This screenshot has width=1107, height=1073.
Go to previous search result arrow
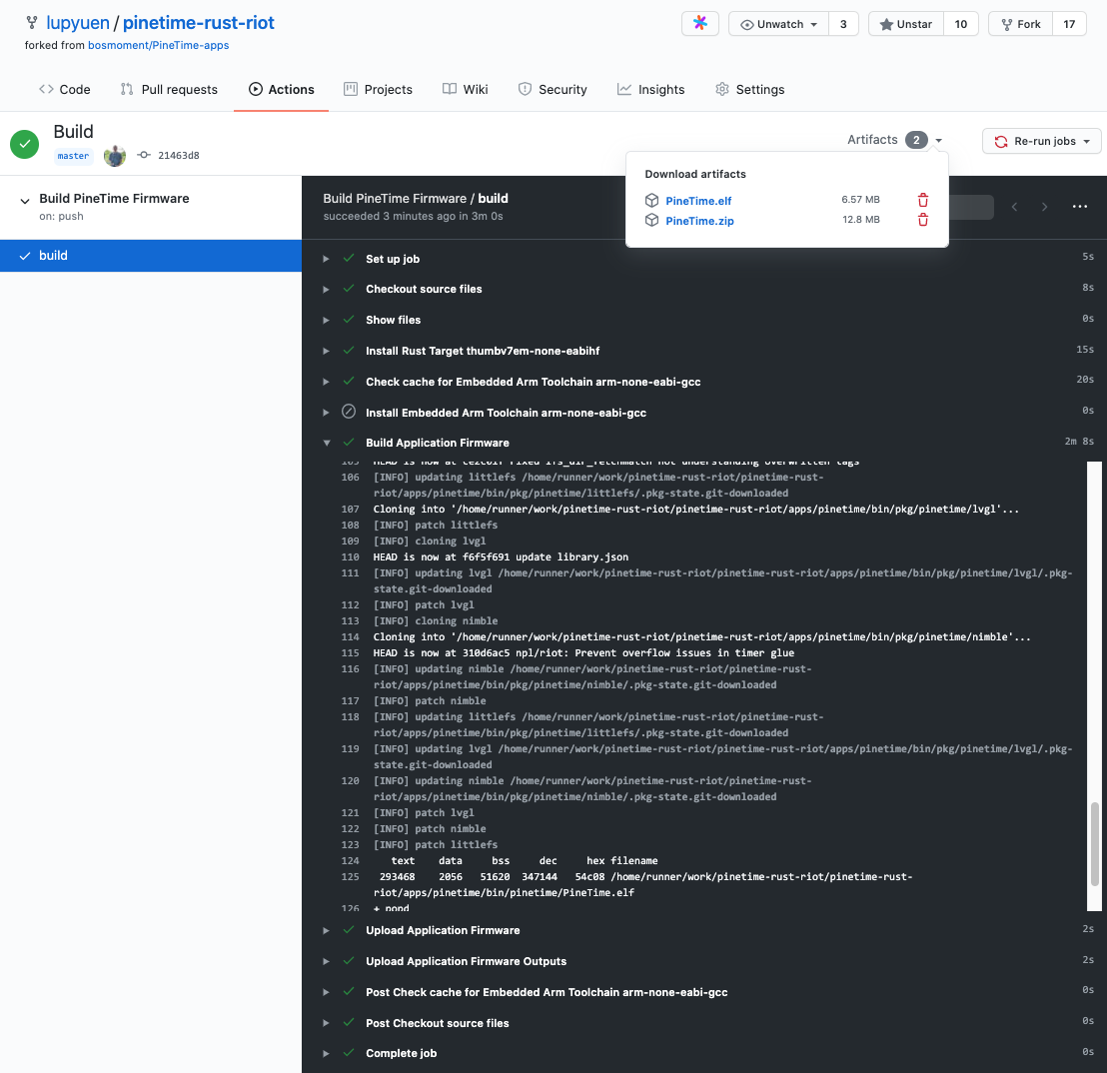(1014, 207)
